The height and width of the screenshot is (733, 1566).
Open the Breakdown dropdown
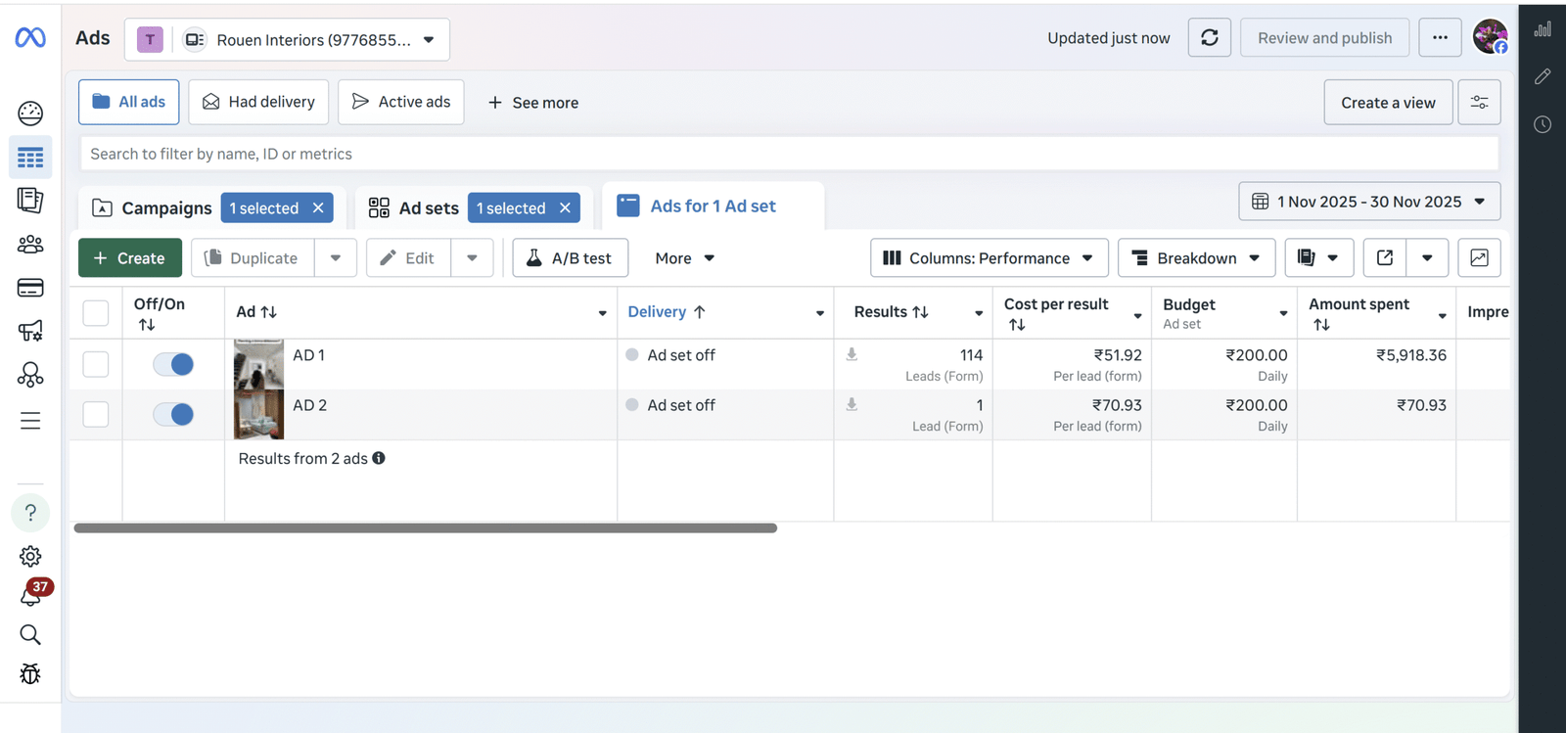(x=1196, y=257)
